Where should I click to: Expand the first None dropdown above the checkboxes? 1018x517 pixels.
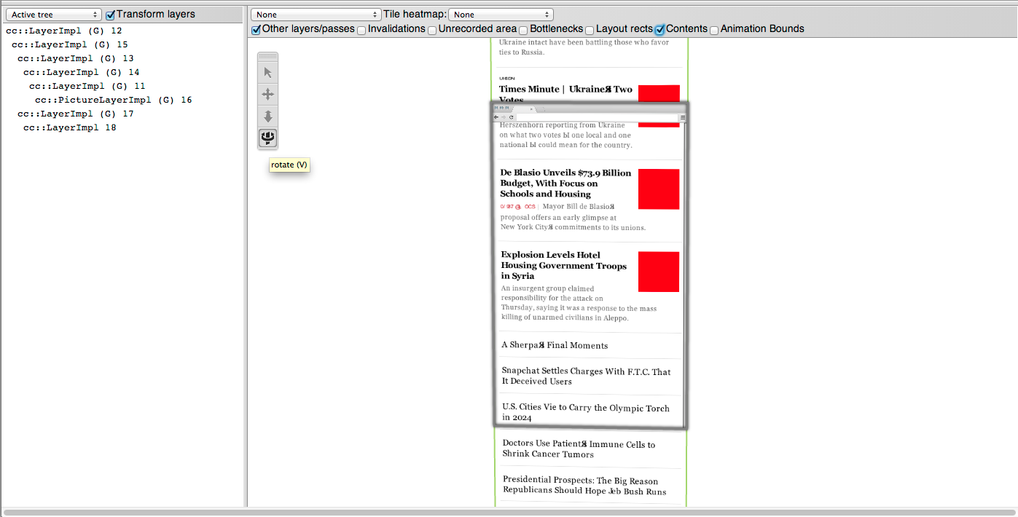click(x=316, y=15)
